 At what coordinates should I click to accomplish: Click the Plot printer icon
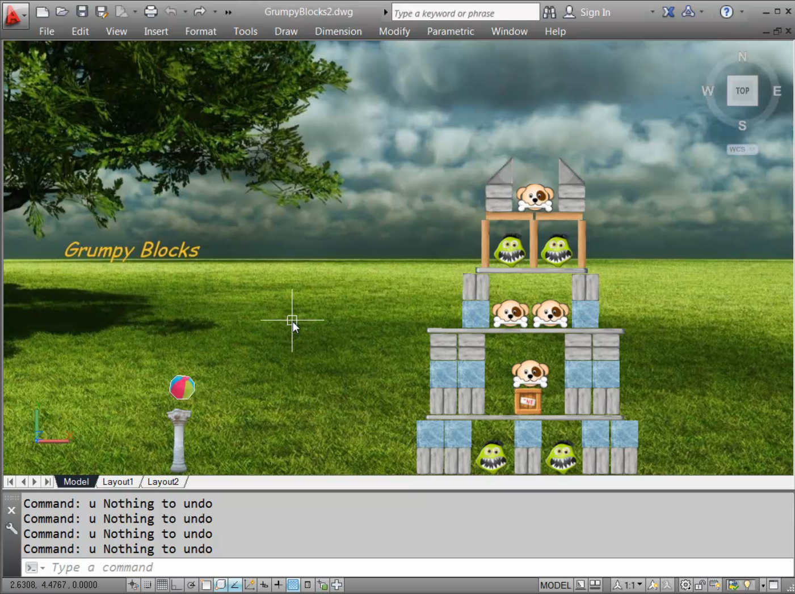pos(150,11)
